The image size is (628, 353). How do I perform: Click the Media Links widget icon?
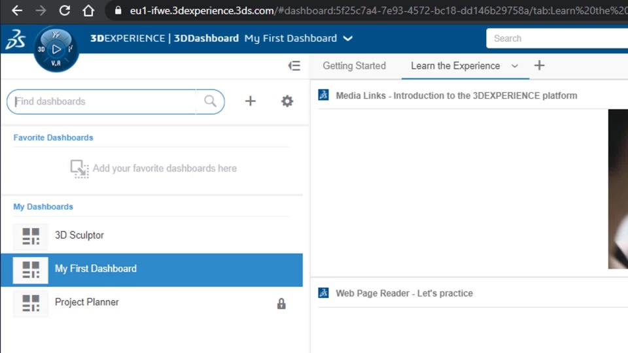[323, 95]
